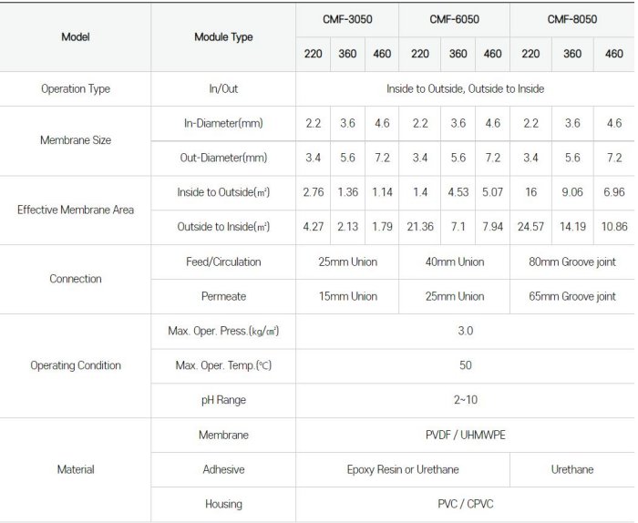Viewport: 638px width, 523px height.
Task: Select the 24.57 area value
Action: pyautogui.click(x=530, y=227)
